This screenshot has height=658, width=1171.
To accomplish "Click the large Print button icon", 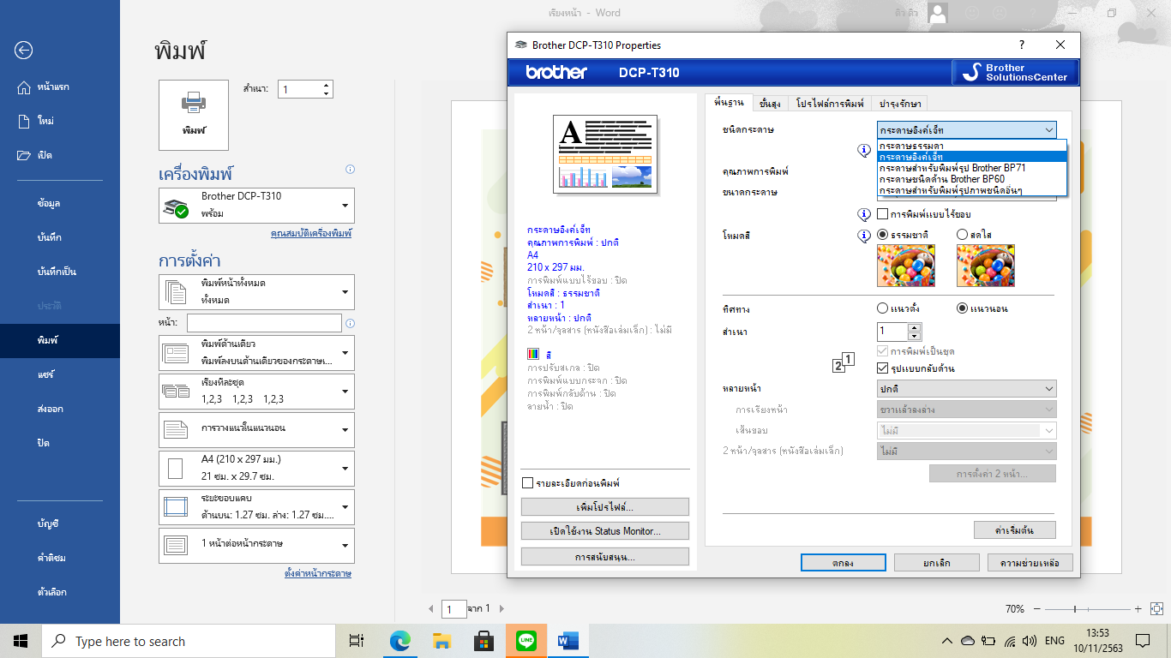I will click(x=194, y=115).
